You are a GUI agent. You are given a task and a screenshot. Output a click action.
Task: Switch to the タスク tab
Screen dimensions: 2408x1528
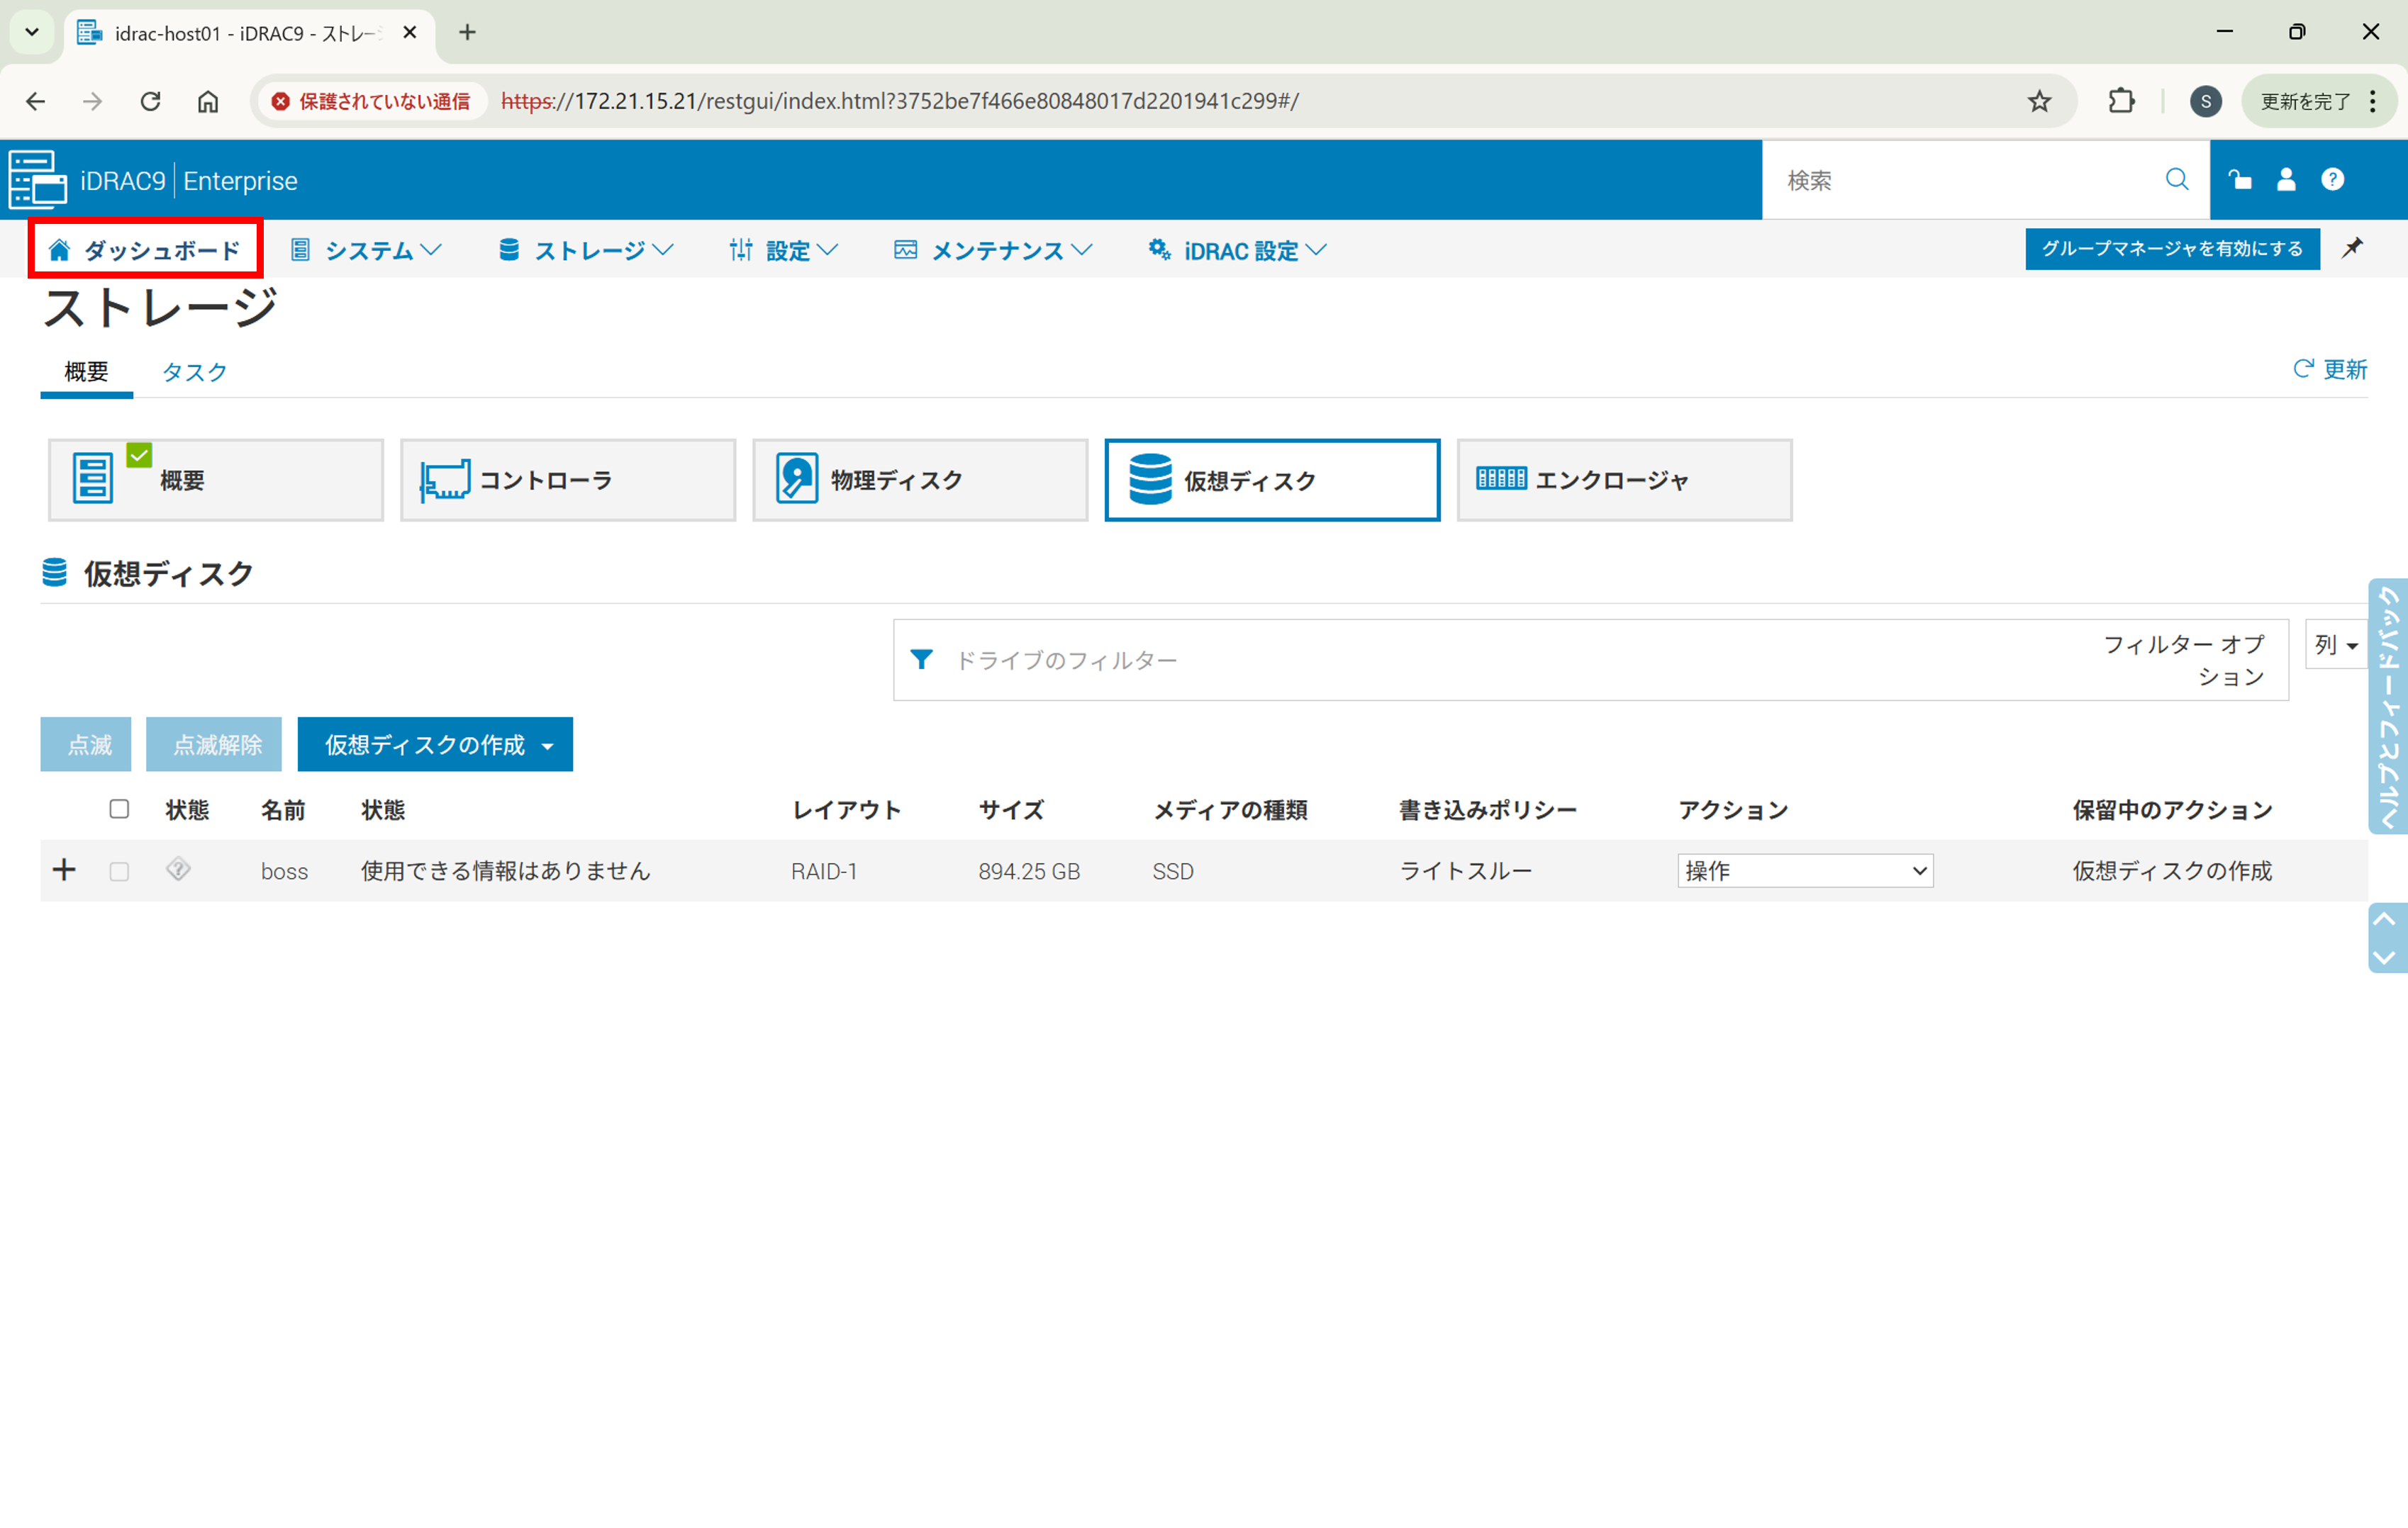(x=195, y=372)
